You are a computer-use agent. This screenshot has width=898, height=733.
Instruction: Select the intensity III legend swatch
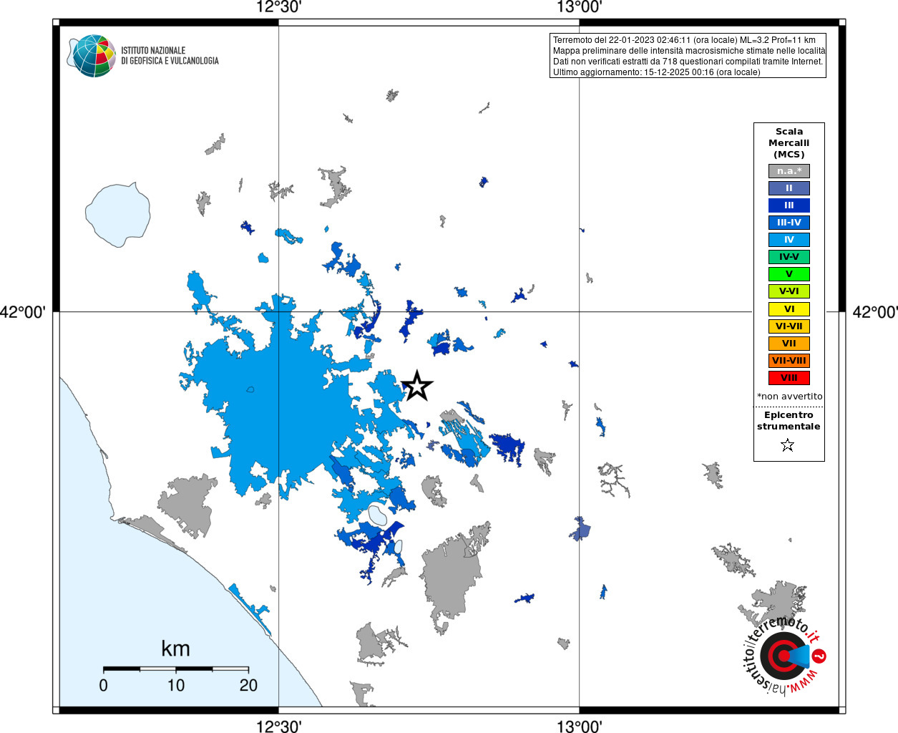pyautogui.click(x=789, y=205)
